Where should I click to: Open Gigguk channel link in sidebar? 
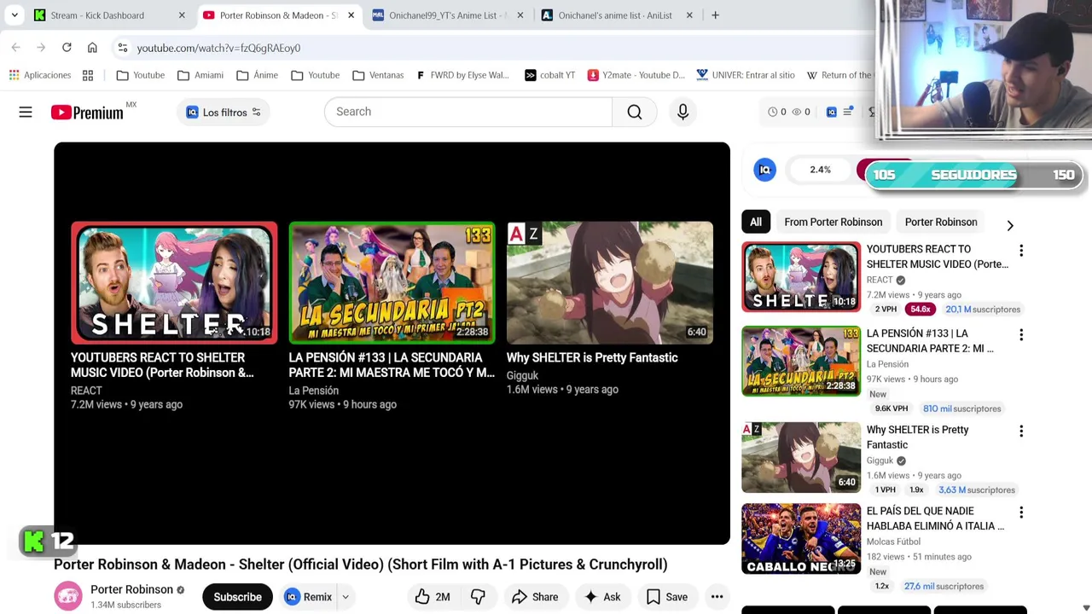coord(880,460)
